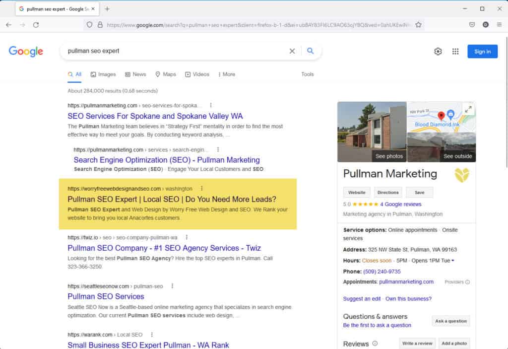
Task: Open the Tools filter
Action: (308, 74)
